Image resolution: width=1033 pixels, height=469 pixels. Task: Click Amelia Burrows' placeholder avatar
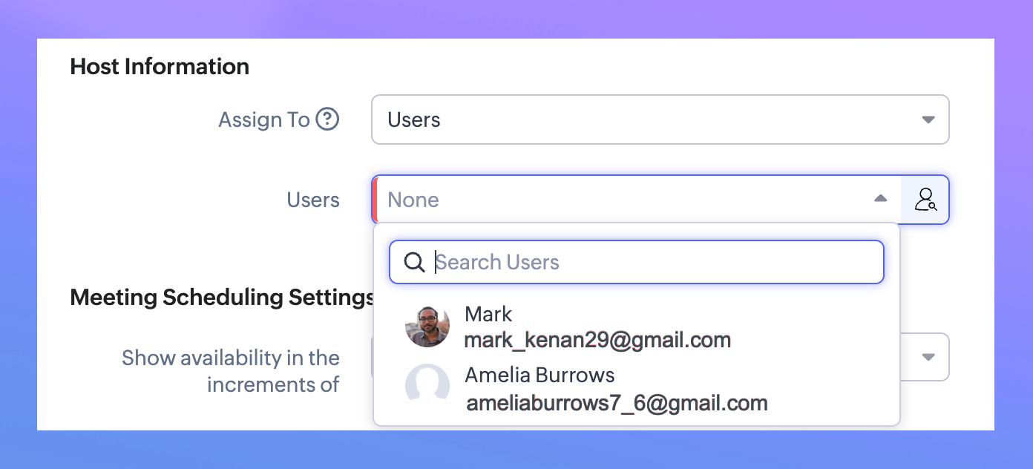pyautogui.click(x=427, y=387)
